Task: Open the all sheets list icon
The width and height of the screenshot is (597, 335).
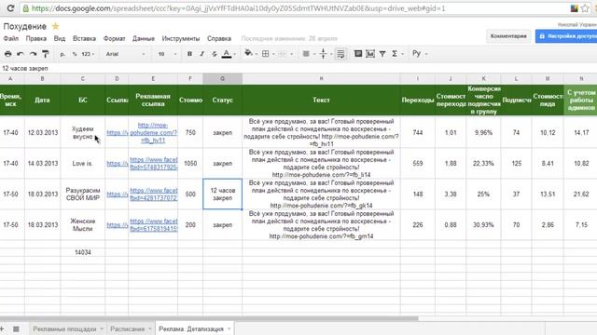Action: (16, 328)
